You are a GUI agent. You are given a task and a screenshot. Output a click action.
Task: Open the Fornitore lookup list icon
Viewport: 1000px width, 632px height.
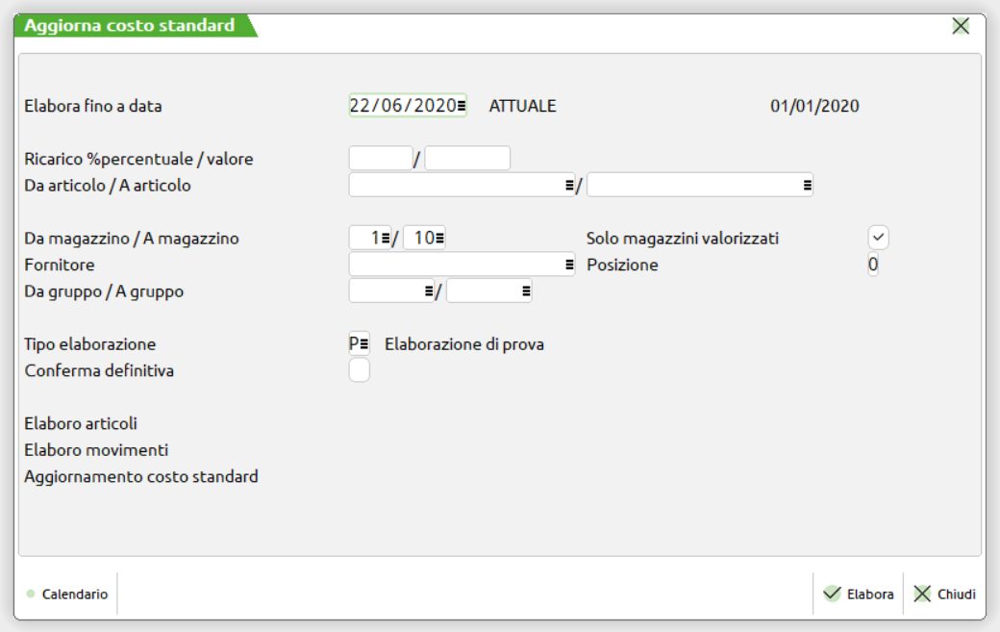569,265
